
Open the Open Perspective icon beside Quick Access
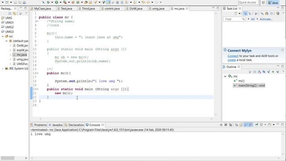[263, 2]
